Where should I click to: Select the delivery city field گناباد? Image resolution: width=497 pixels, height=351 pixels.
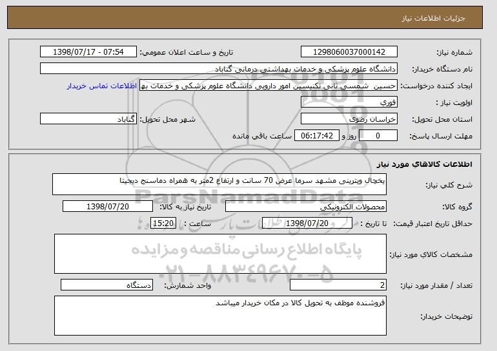coord(88,119)
